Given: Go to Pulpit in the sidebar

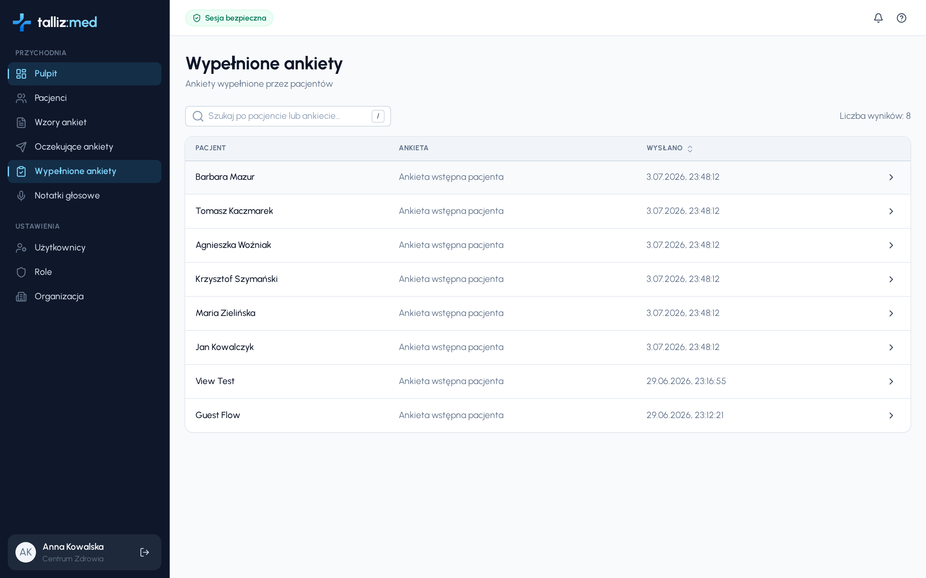Looking at the screenshot, I should click(84, 74).
